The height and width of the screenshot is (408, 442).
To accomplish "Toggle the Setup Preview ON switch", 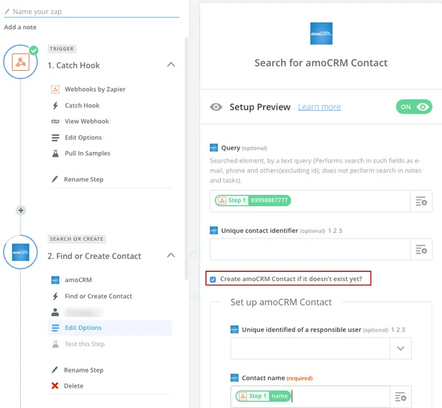I will tap(414, 107).
